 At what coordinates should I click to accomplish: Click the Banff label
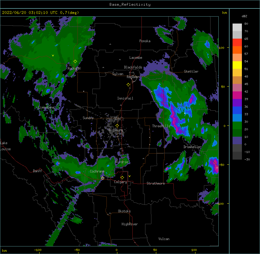(37, 171)
